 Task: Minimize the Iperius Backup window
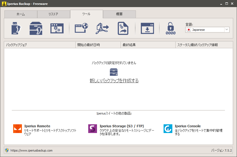221,4
